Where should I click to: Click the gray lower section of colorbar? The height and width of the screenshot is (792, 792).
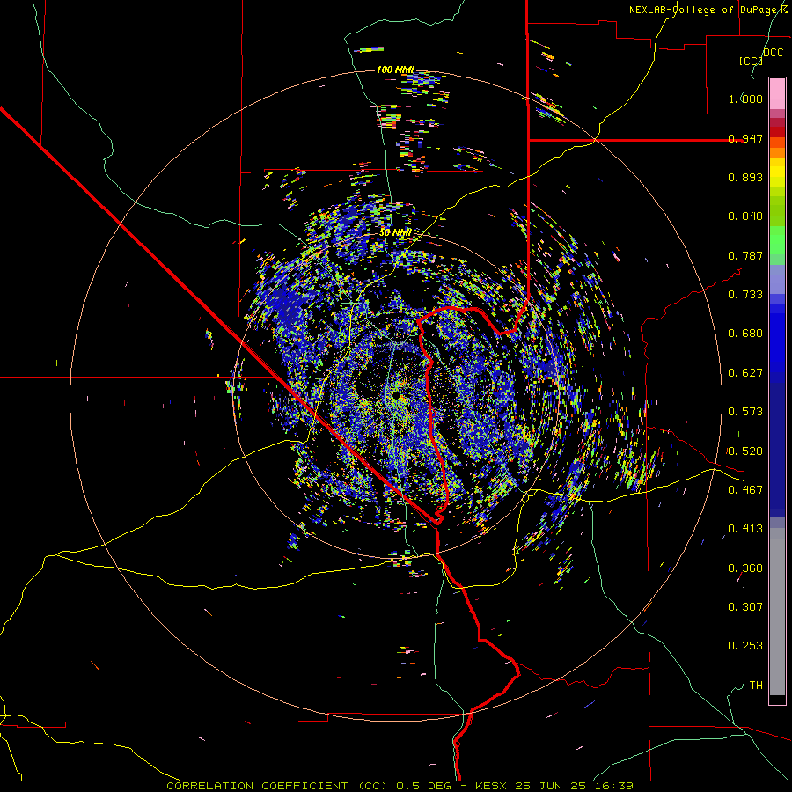(777, 612)
